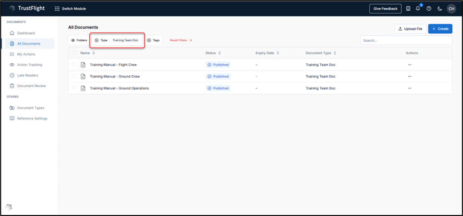Open the Type filter dropdown
Image resolution: width=463 pixels, height=216 pixels.
pyautogui.click(x=117, y=40)
